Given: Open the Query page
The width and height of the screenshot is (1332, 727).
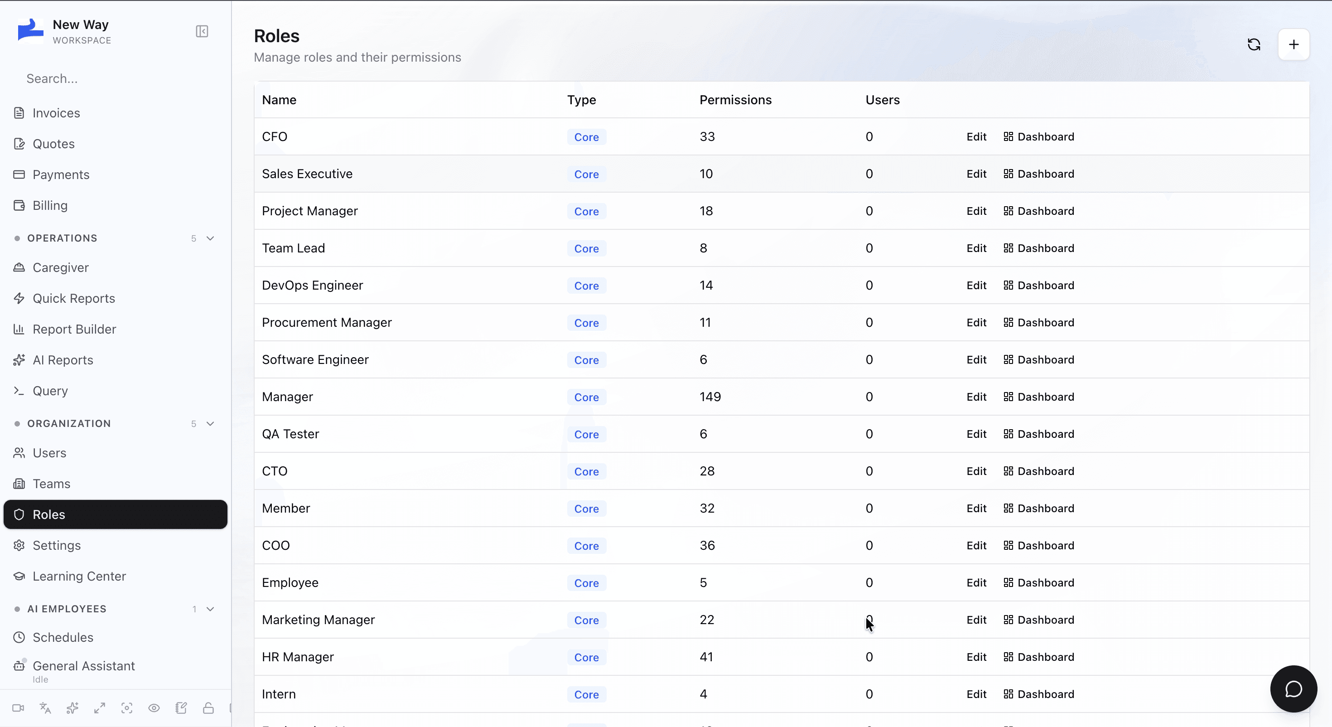Looking at the screenshot, I should [x=116, y=391].
